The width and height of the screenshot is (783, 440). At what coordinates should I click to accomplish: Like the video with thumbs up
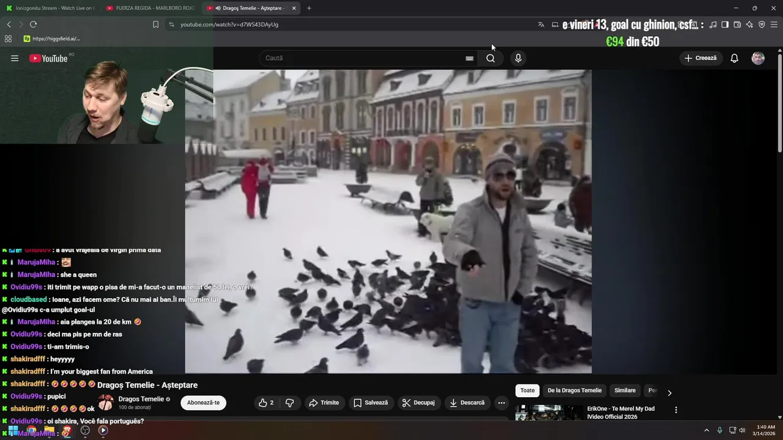pyautogui.click(x=266, y=403)
